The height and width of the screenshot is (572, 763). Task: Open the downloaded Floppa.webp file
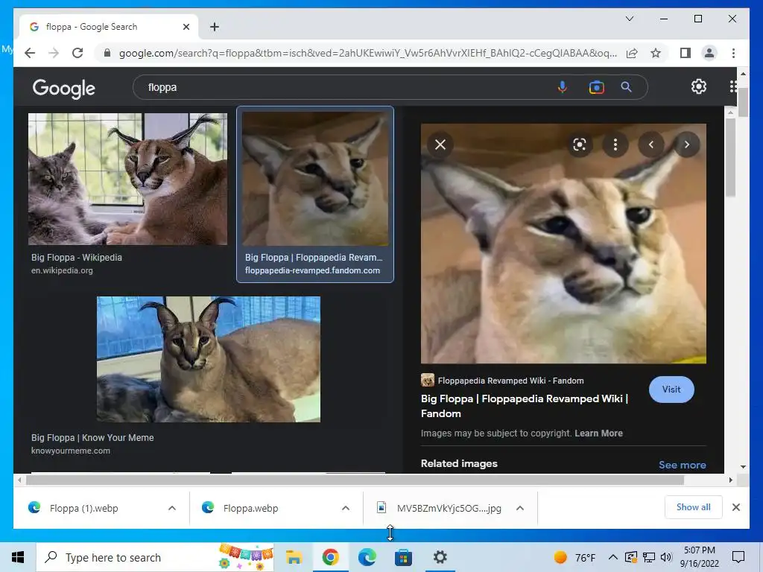(250, 508)
